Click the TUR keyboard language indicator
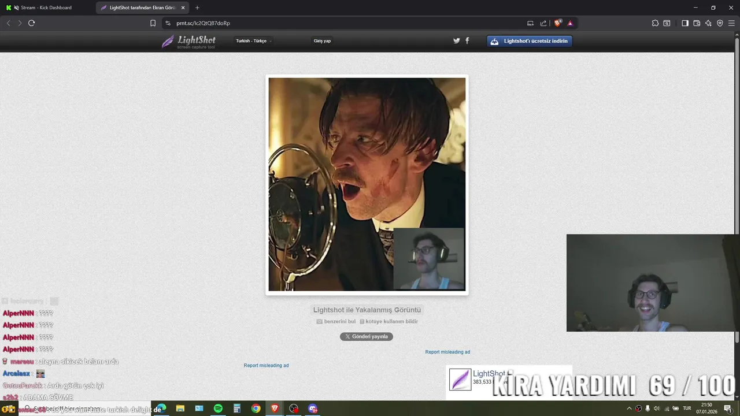 tap(687, 408)
